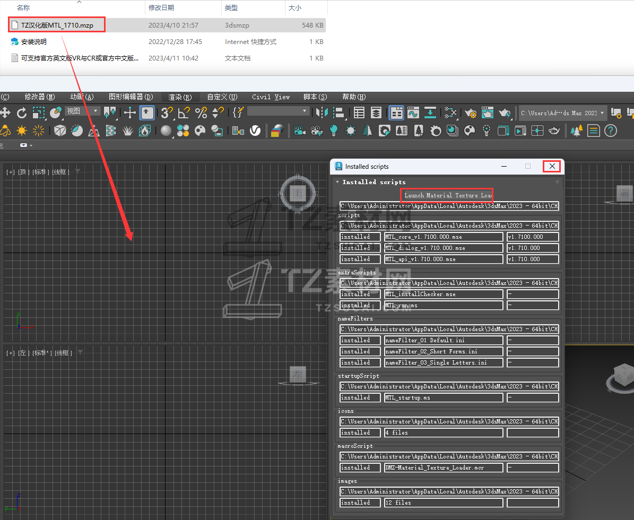Click the four colored balls icon
This screenshot has width=634, height=520.
tap(183, 130)
